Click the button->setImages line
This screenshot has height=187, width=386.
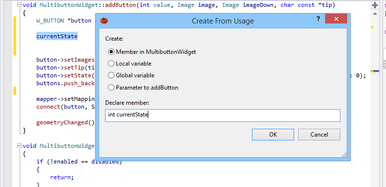65,60
